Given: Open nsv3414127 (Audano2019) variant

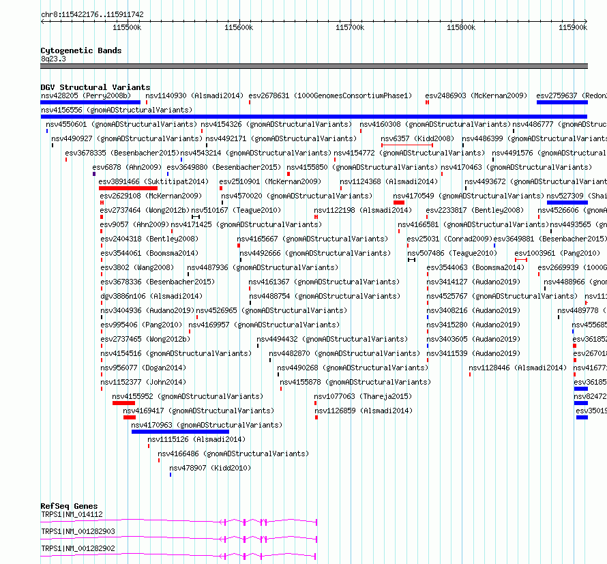Looking at the screenshot, I should 473,282.
